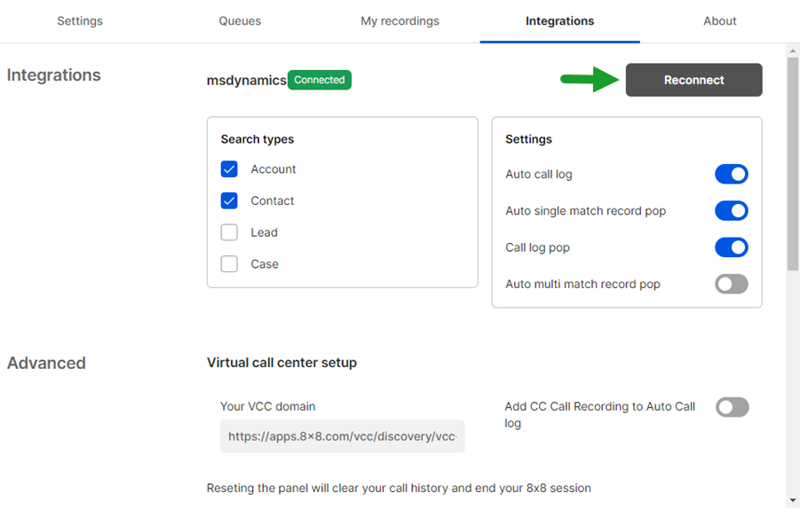Switch to the Settings tab
Viewport: 800px width, 532px height.
tap(79, 20)
